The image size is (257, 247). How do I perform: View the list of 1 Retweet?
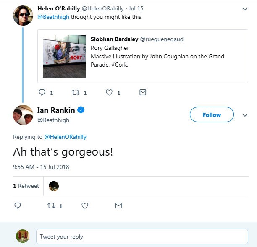click(26, 186)
